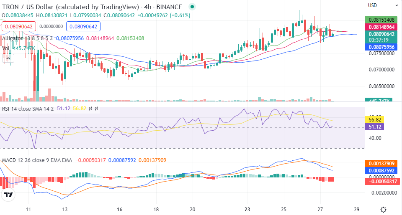Click the 0.07500000 price axis label
The height and width of the screenshot is (215, 402).
coord(381,53)
